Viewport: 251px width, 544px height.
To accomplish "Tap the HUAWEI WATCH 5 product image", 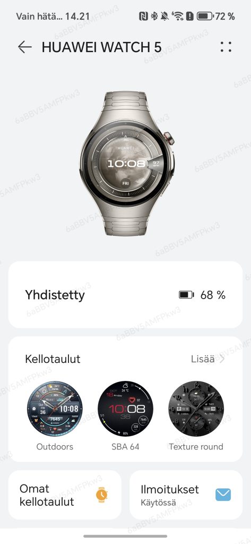I will (127, 165).
